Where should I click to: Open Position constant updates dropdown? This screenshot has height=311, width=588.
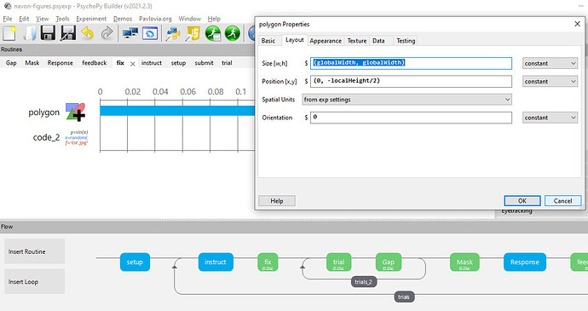click(550, 82)
